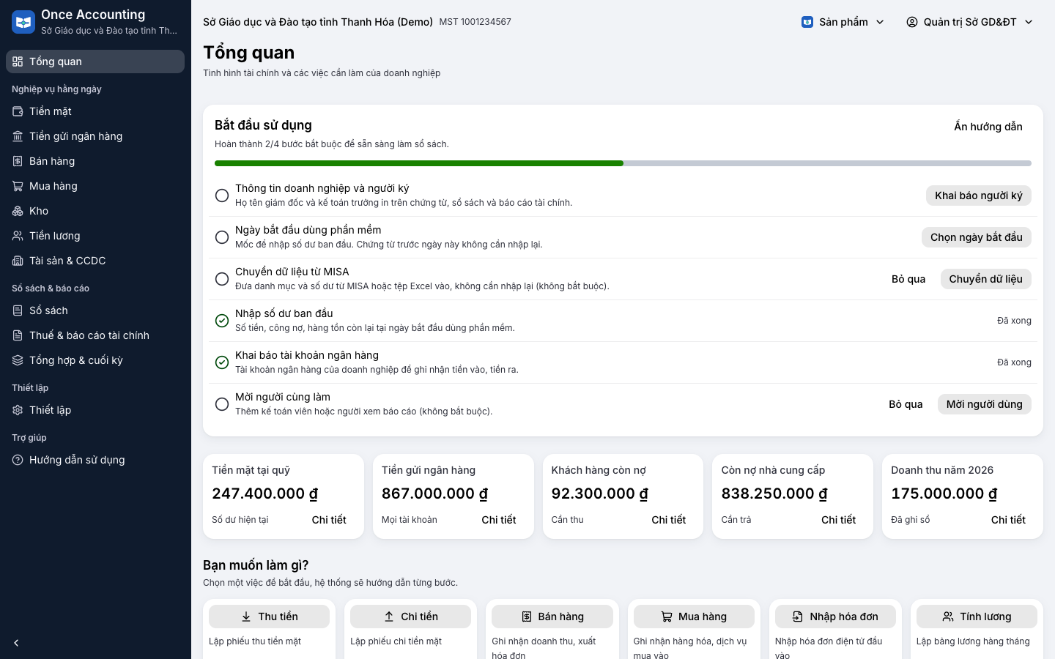This screenshot has height=659, width=1055.
Task: Open Tiền mặt from the sidebar
Action: coord(95,111)
